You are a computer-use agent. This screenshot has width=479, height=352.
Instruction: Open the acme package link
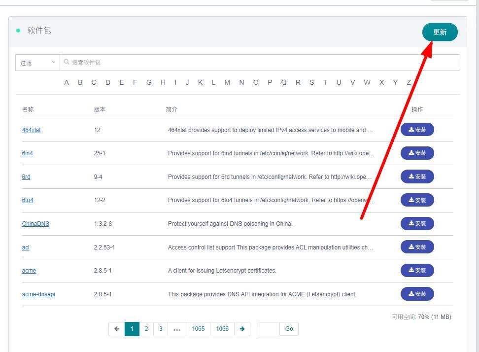tap(29, 271)
